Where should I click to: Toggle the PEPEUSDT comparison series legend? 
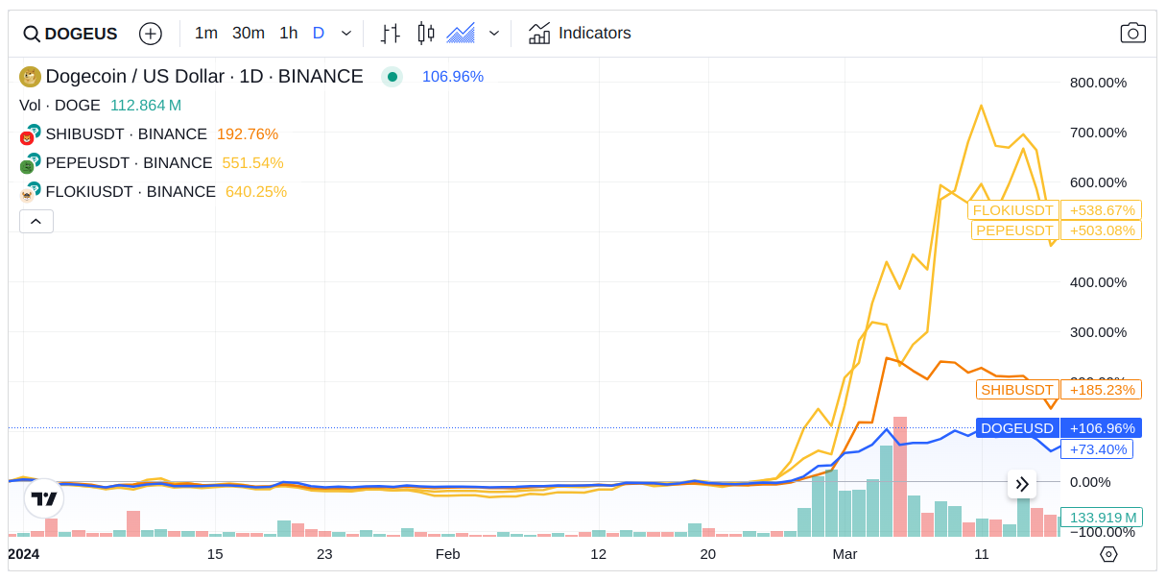[x=129, y=163]
